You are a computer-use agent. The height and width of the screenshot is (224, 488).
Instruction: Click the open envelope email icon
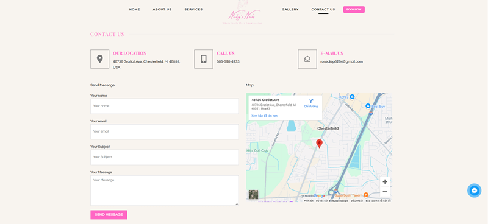307,59
